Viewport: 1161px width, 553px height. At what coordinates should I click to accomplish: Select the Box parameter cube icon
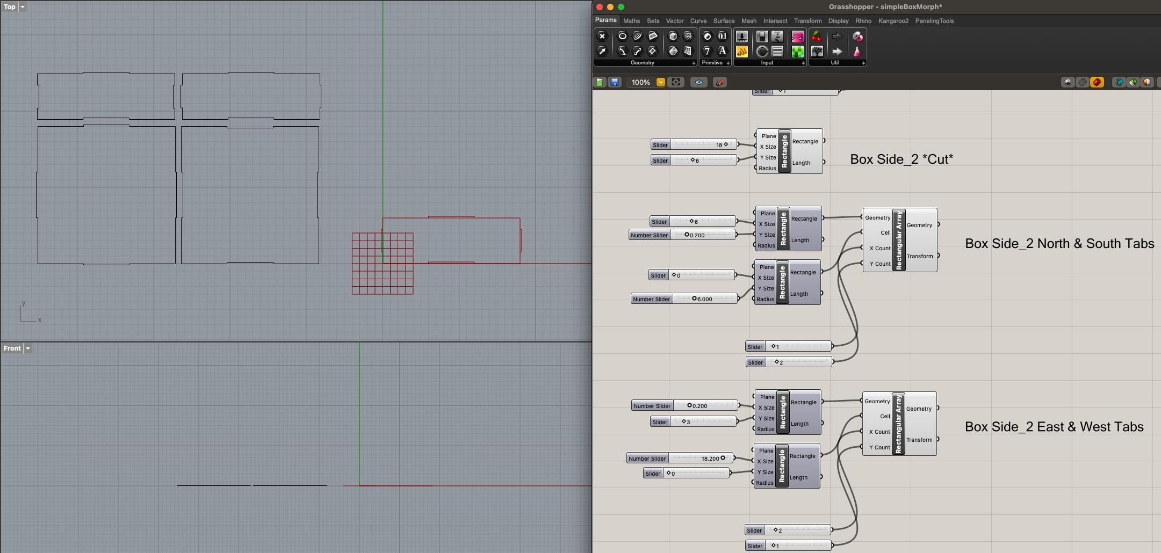[673, 37]
